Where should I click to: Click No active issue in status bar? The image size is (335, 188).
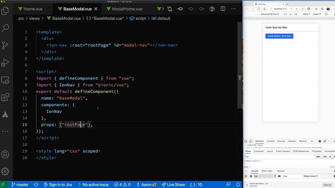(93, 184)
